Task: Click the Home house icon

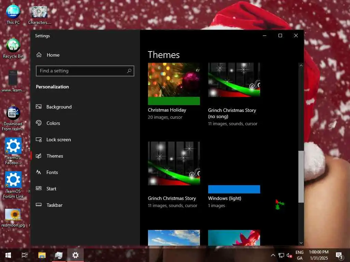Action: pyautogui.click(x=39, y=55)
